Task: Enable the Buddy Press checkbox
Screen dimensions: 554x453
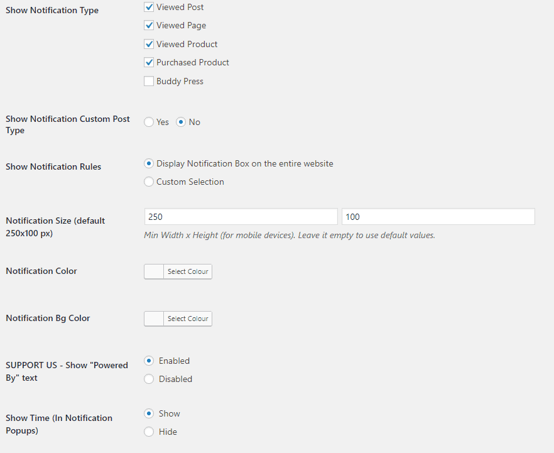Action: point(149,81)
